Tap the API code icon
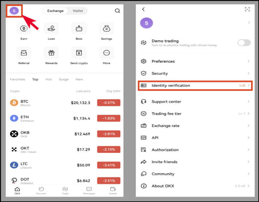Image resolution: width=259 pixels, height=202 pixels. (x=143, y=138)
